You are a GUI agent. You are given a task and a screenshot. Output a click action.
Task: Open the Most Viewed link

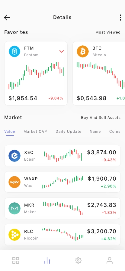pos(108,32)
